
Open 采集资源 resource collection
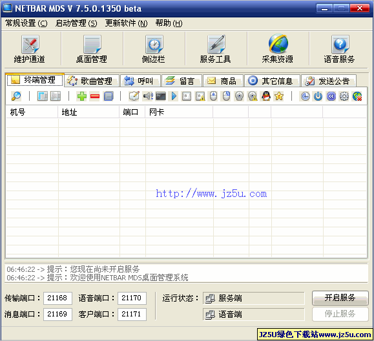click(x=278, y=49)
